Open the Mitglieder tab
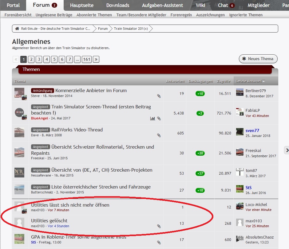 [258, 5]
